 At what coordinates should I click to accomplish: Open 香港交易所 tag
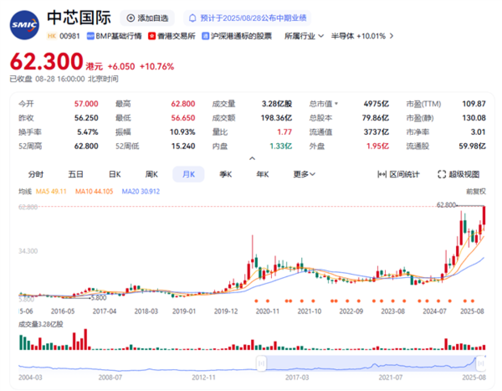coord(172,36)
